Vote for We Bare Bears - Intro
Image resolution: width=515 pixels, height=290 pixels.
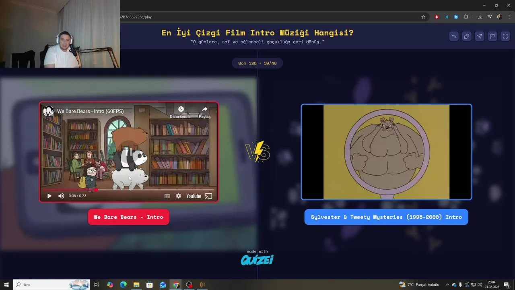[x=128, y=217]
